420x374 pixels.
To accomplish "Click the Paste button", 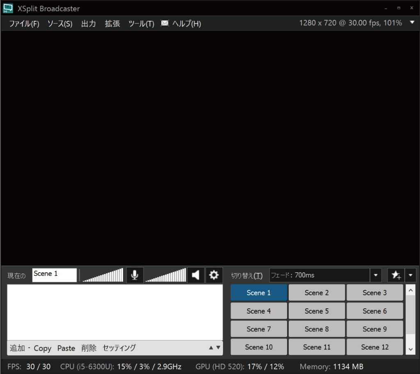I will tap(66, 348).
